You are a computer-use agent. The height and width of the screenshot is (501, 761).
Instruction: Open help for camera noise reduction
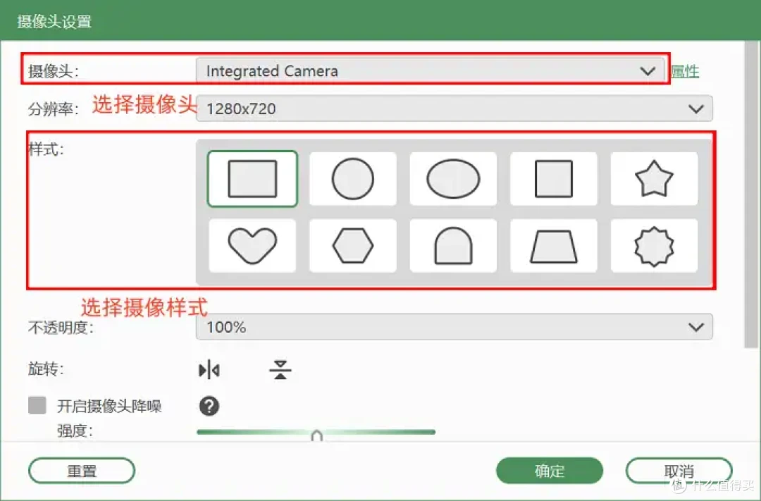[209, 406]
